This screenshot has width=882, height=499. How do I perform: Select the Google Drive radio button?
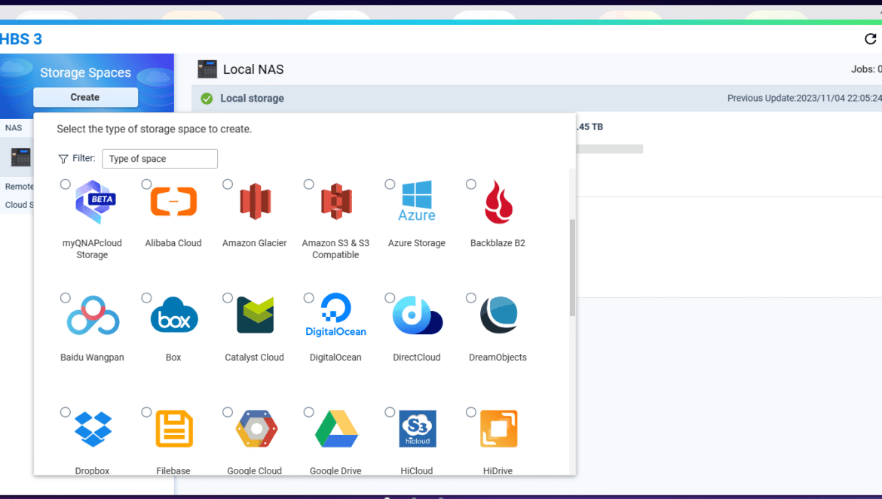308,412
